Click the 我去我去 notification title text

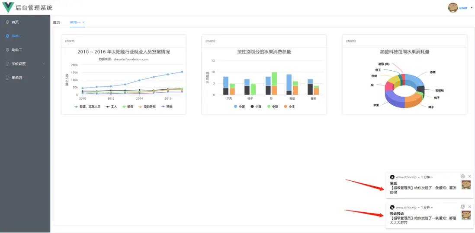[397, 214]
